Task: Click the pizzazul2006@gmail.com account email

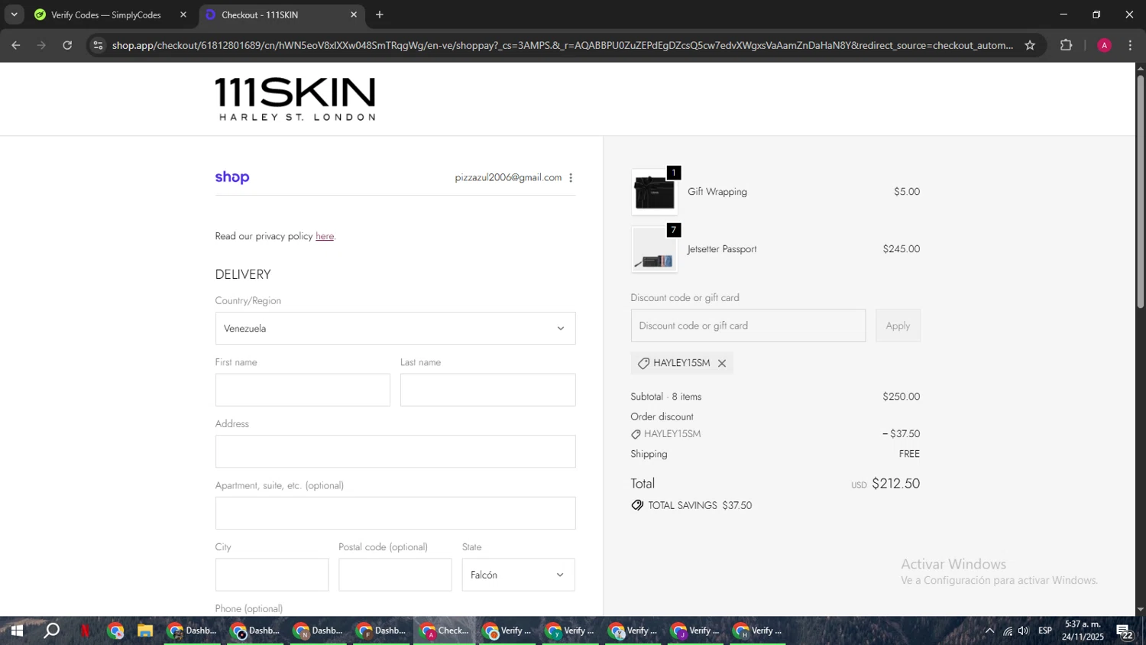Action: coord(508,177)
